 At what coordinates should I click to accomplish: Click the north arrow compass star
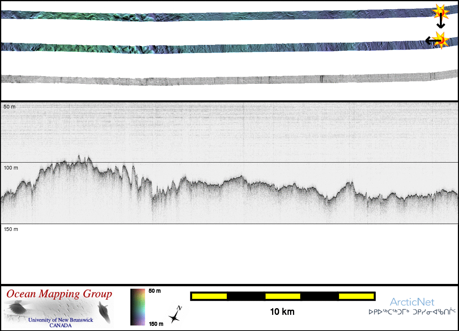(x=175, y=315)
